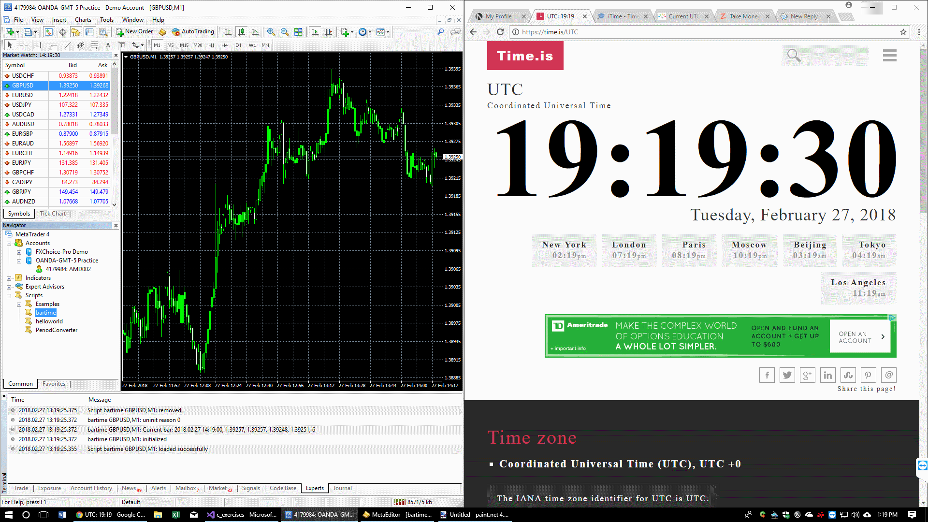Open the Profiles toolbar icon
Screen dimensions: 928x522
click(28, 32)
